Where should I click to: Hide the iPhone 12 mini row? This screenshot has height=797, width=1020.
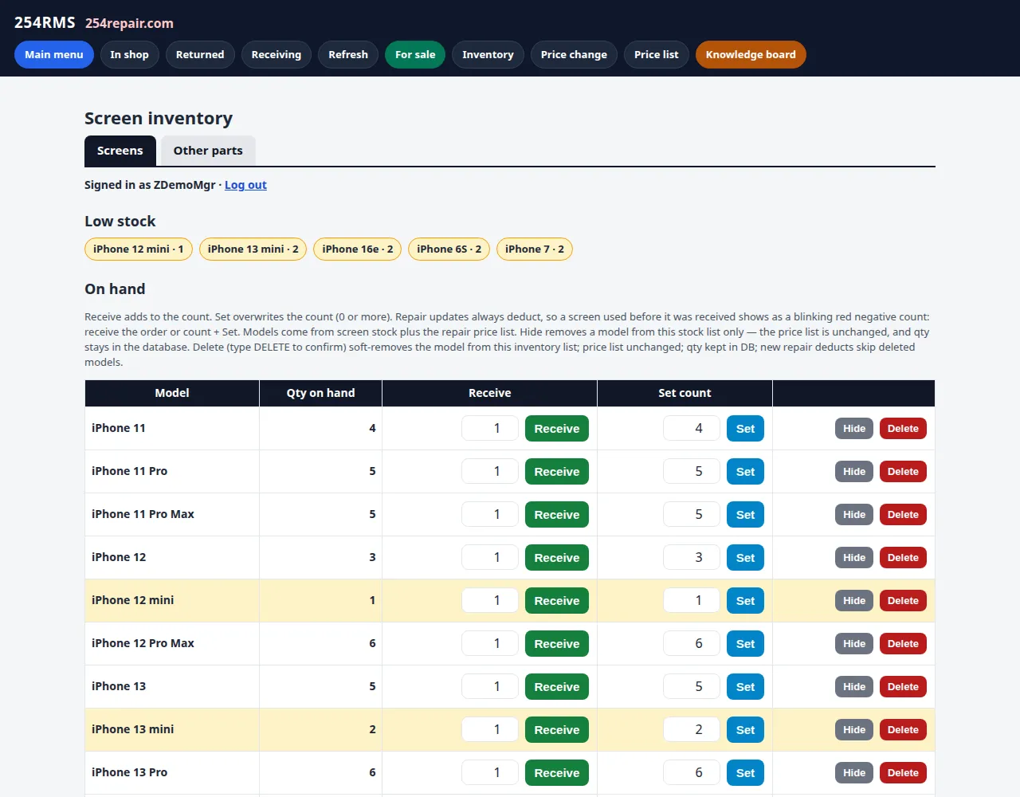pos(854,601)
